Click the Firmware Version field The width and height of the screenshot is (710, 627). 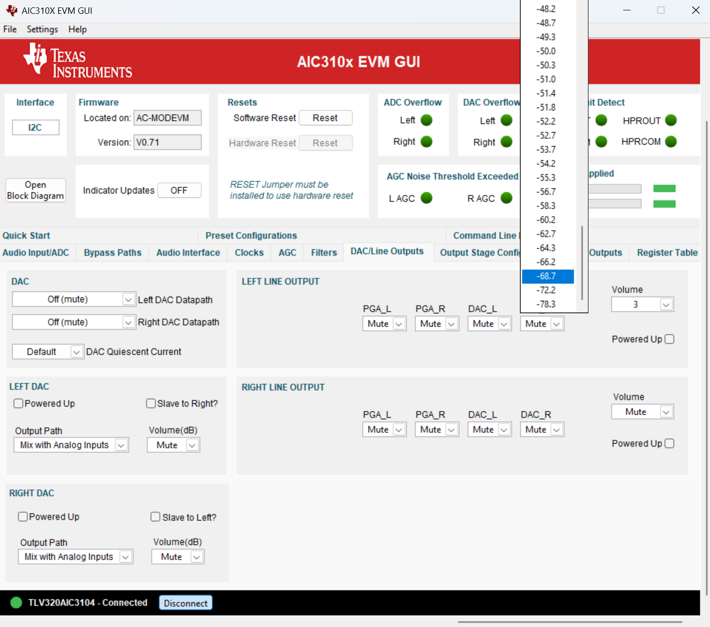tap(167, 142)
